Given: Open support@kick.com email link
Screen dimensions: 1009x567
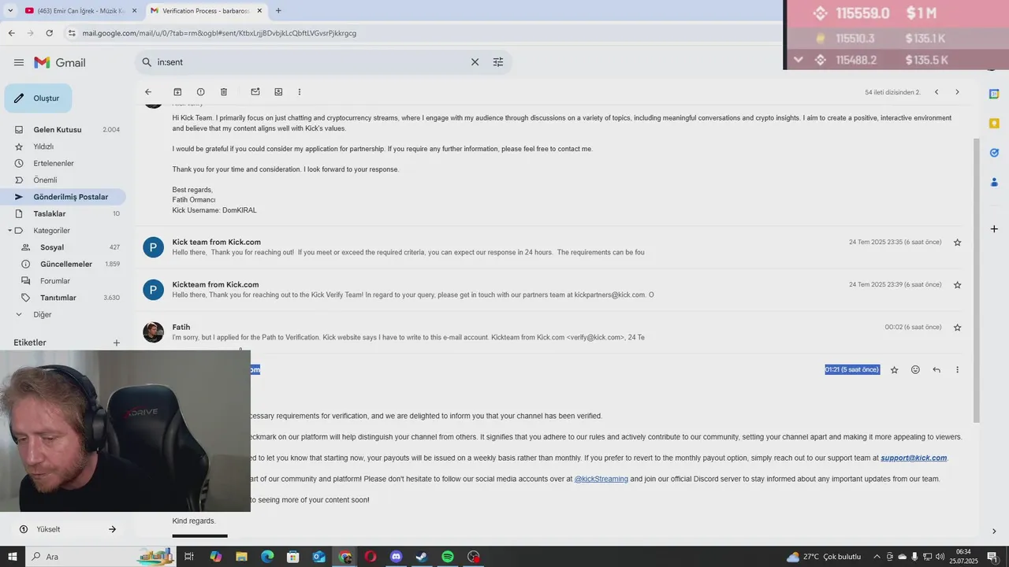Looking at the screenshot, I should click(914, 458).
